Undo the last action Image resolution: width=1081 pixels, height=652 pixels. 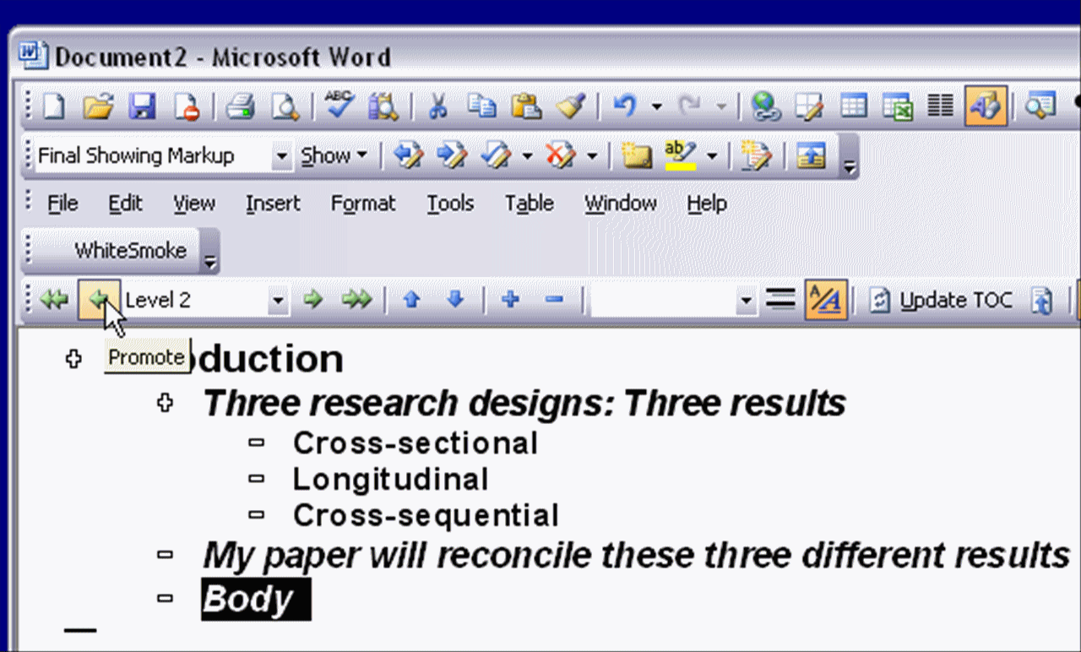point(624,106)
